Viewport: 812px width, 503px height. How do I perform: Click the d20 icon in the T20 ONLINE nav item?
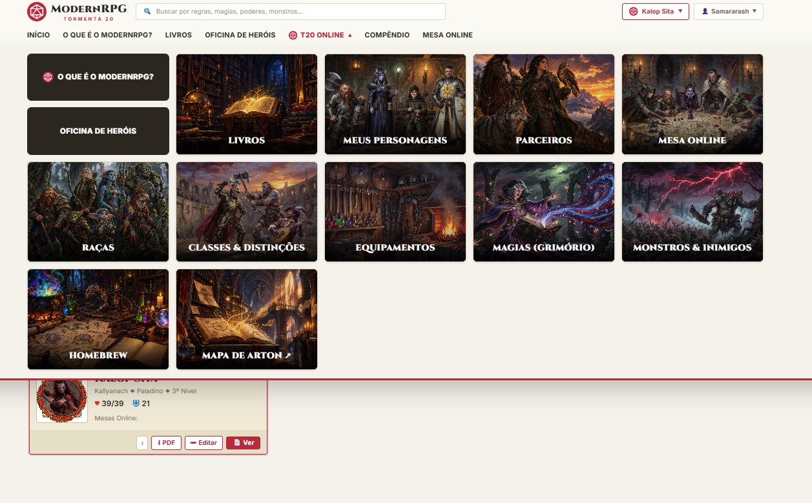tap(293, 35)
